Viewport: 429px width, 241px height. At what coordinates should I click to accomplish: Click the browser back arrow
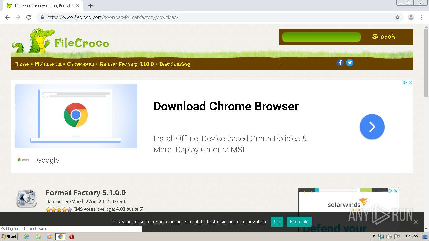pyautogui.click(x=7, y=17)
